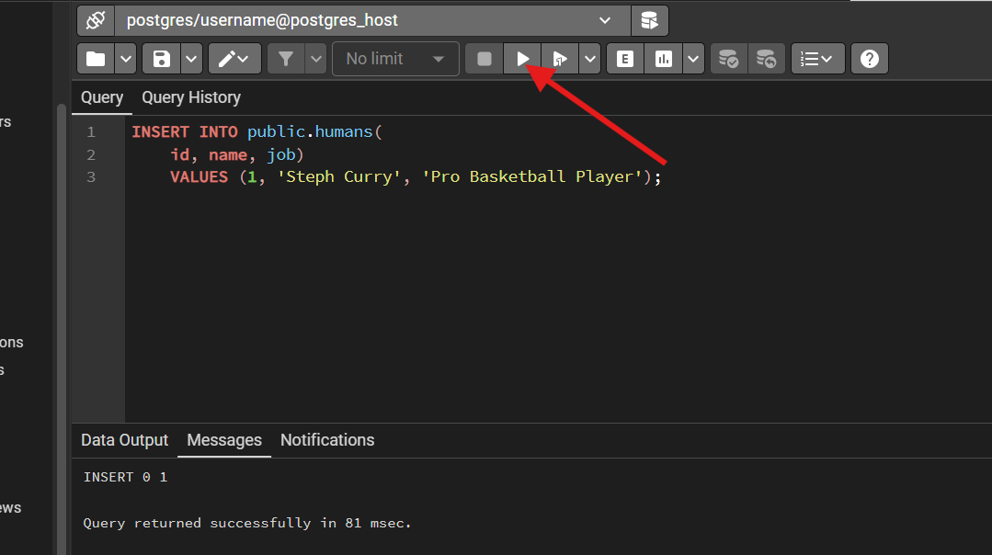Run Explain Analyze on the query
Image resolution: width=992 pixels, height=555 pixels.
(x=663, y=58)
